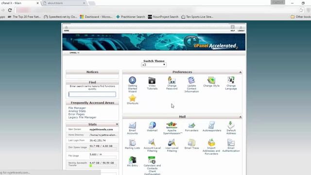Open the Other bookmarks folder
Image resolution: width=311 pixels, height=175 pixels.
click(x=301, y=17)
